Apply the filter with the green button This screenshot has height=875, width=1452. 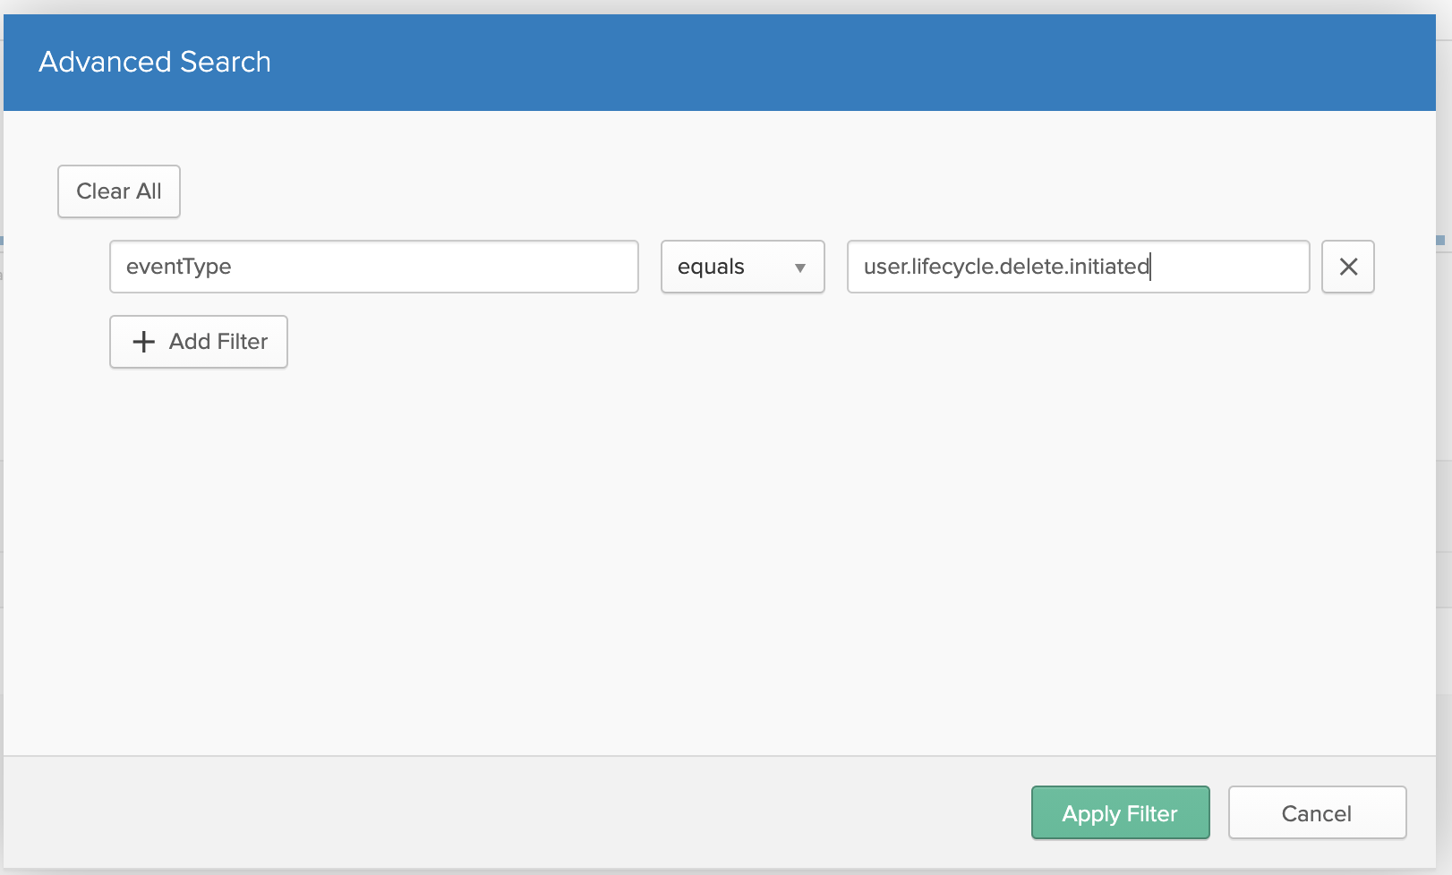1120,812
